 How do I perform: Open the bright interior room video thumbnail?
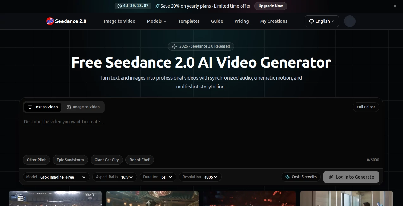[x=347, y=198]
